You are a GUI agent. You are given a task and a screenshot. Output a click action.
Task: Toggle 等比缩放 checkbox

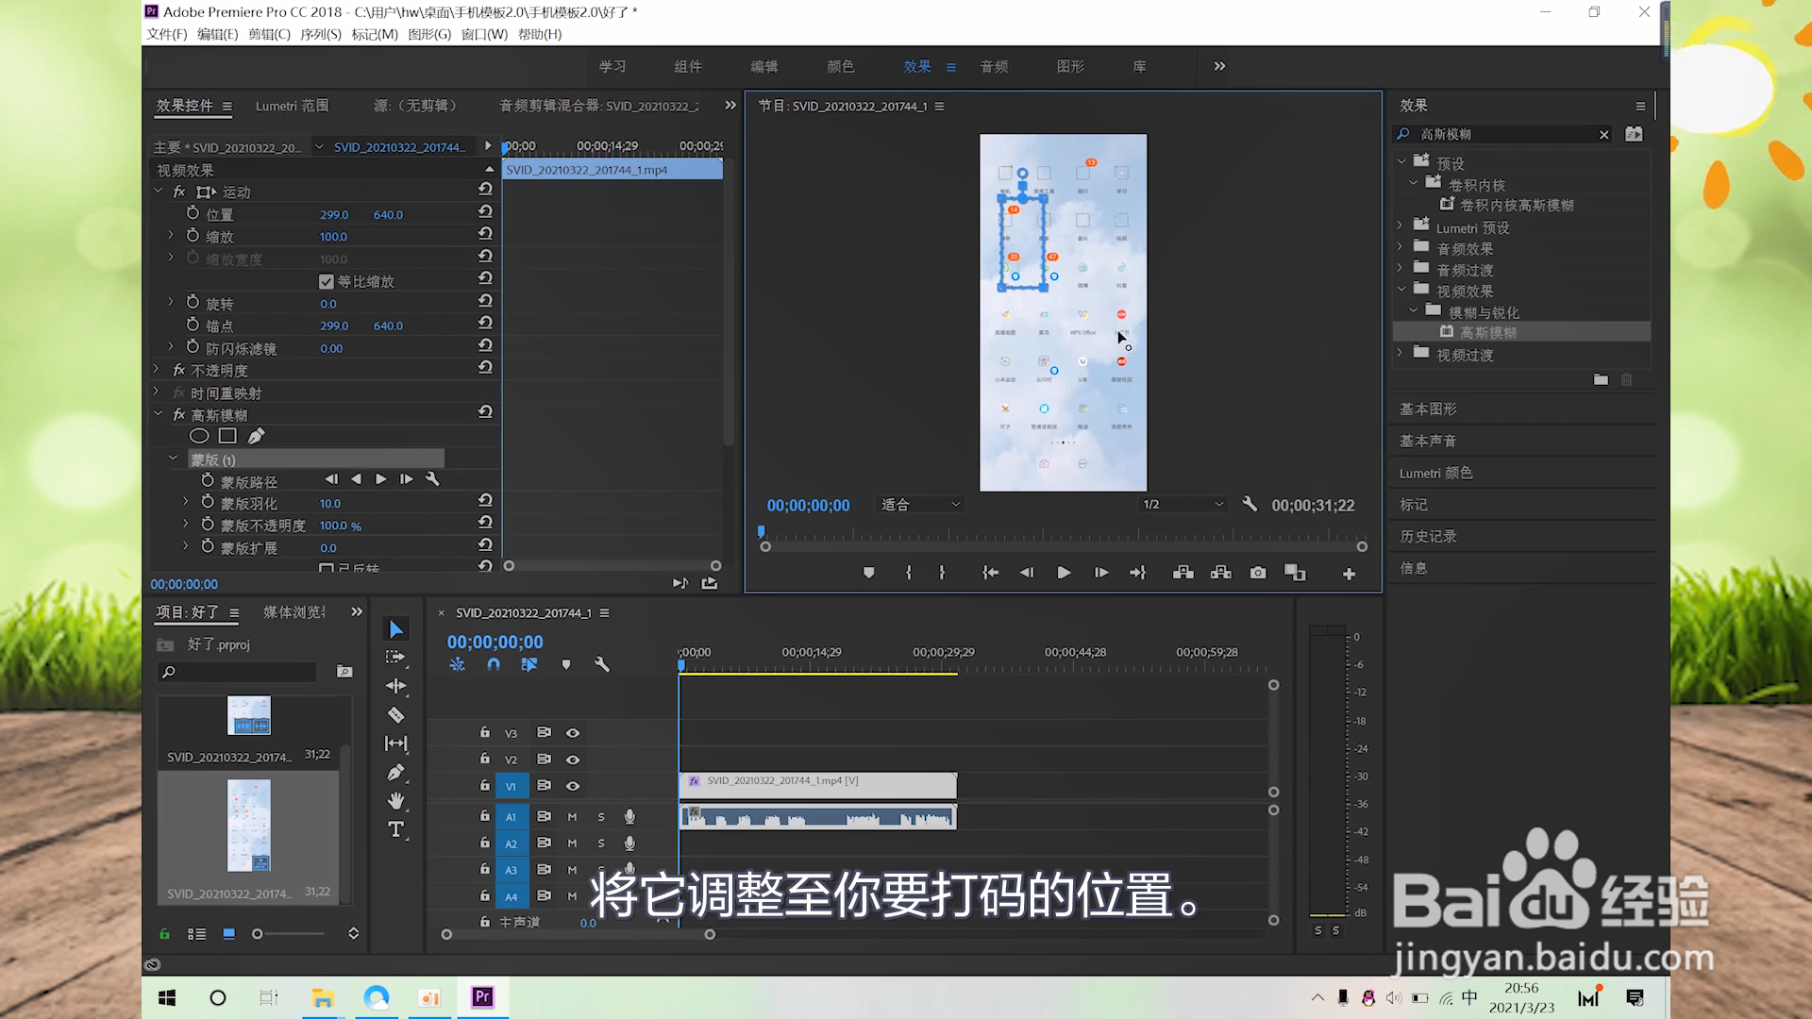click(327, 281)
